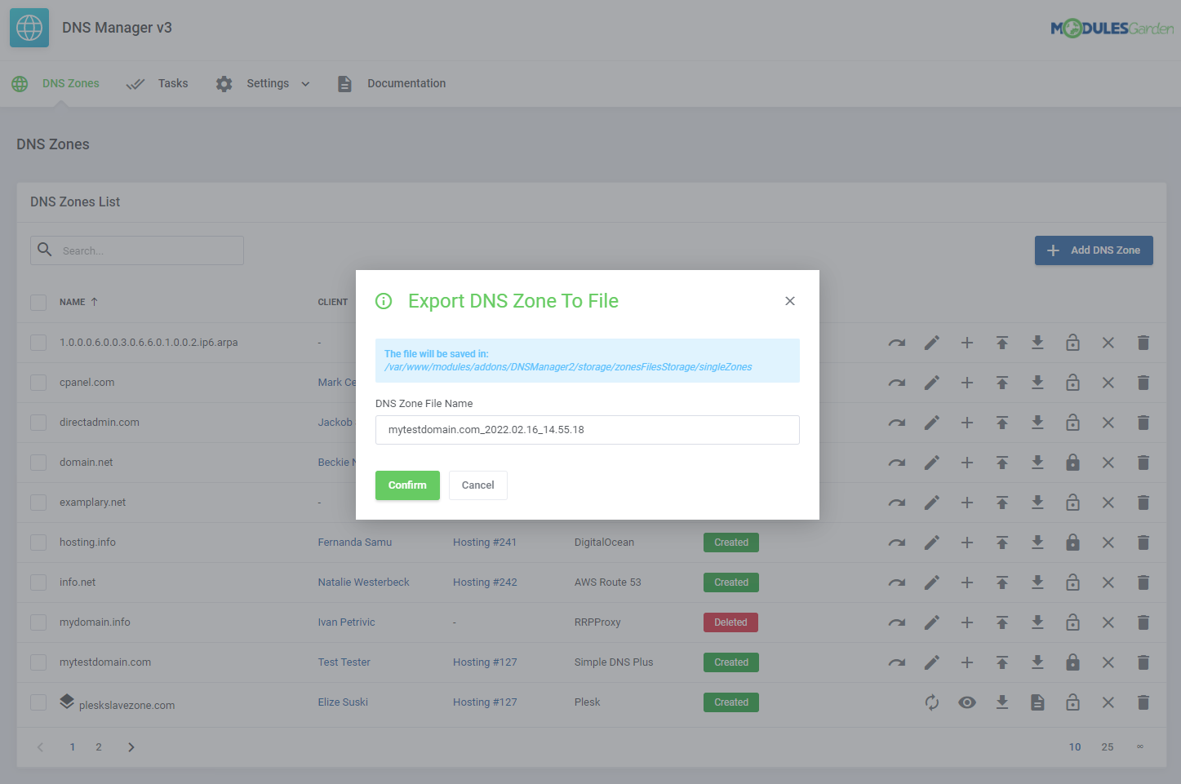
Task: Click the closed lock icon for domain.net
Action: coord(1072,463)
